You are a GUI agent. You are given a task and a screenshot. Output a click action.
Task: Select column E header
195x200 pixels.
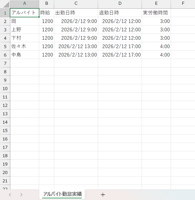[156, 4]
